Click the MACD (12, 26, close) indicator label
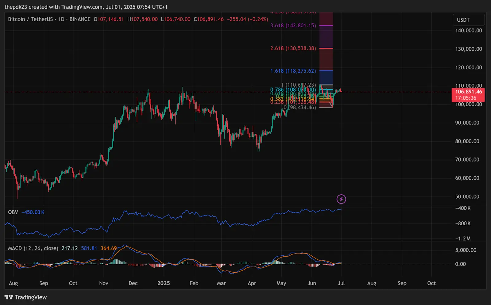491x305 pixels. coord(33,248)
